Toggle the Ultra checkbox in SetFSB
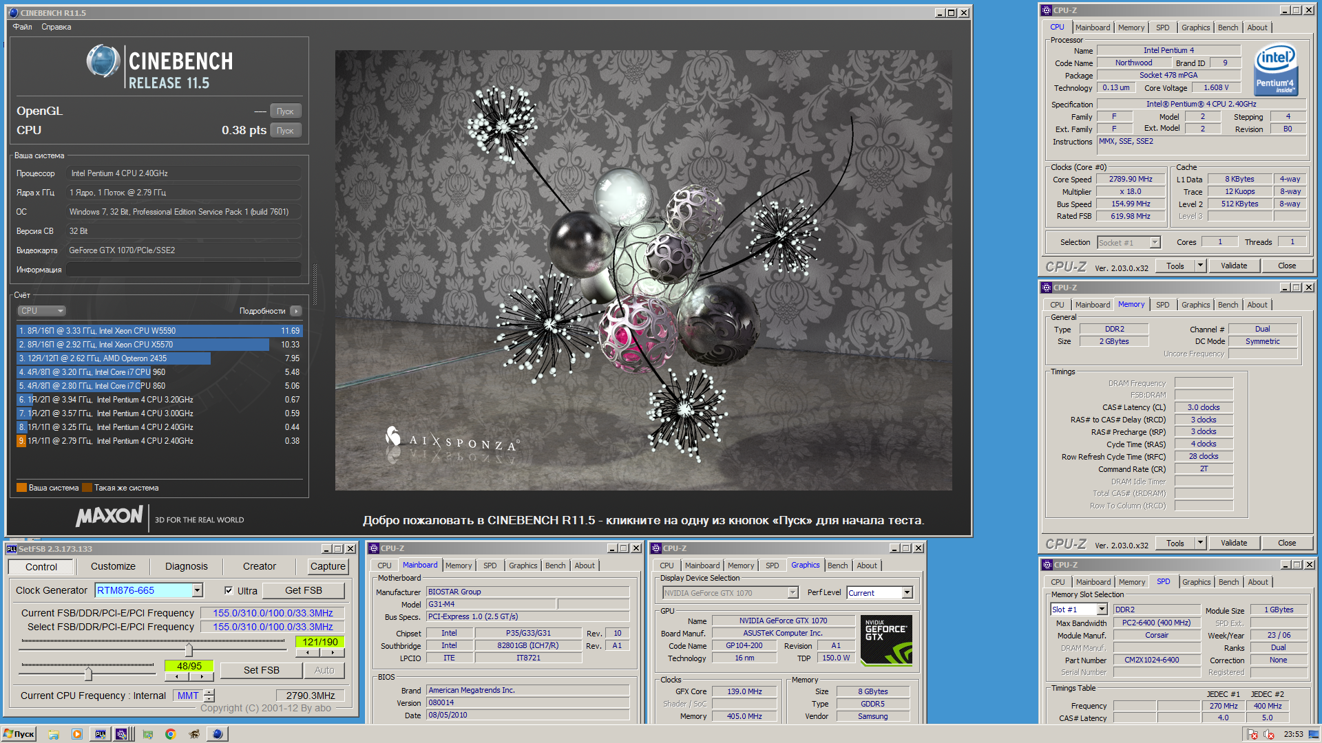Screen dimensions: 1322x743 [229, 590]
